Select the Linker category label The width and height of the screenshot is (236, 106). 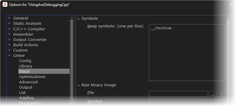[x=19, y=55]
